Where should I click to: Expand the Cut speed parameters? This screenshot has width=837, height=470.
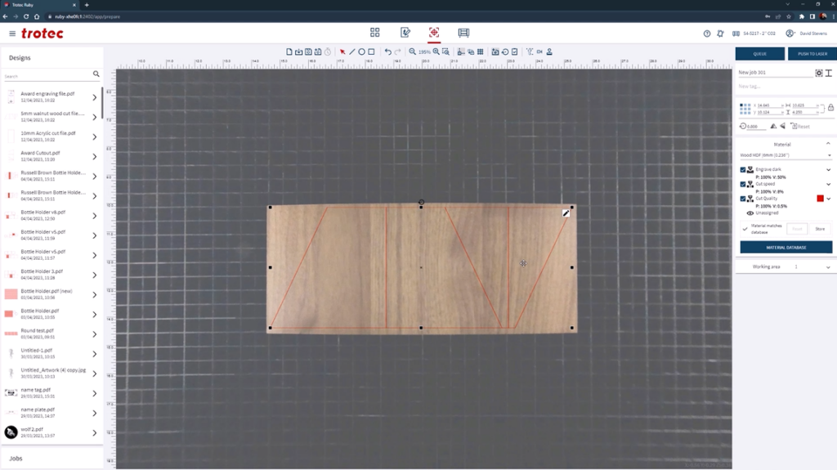pos(829,184)
